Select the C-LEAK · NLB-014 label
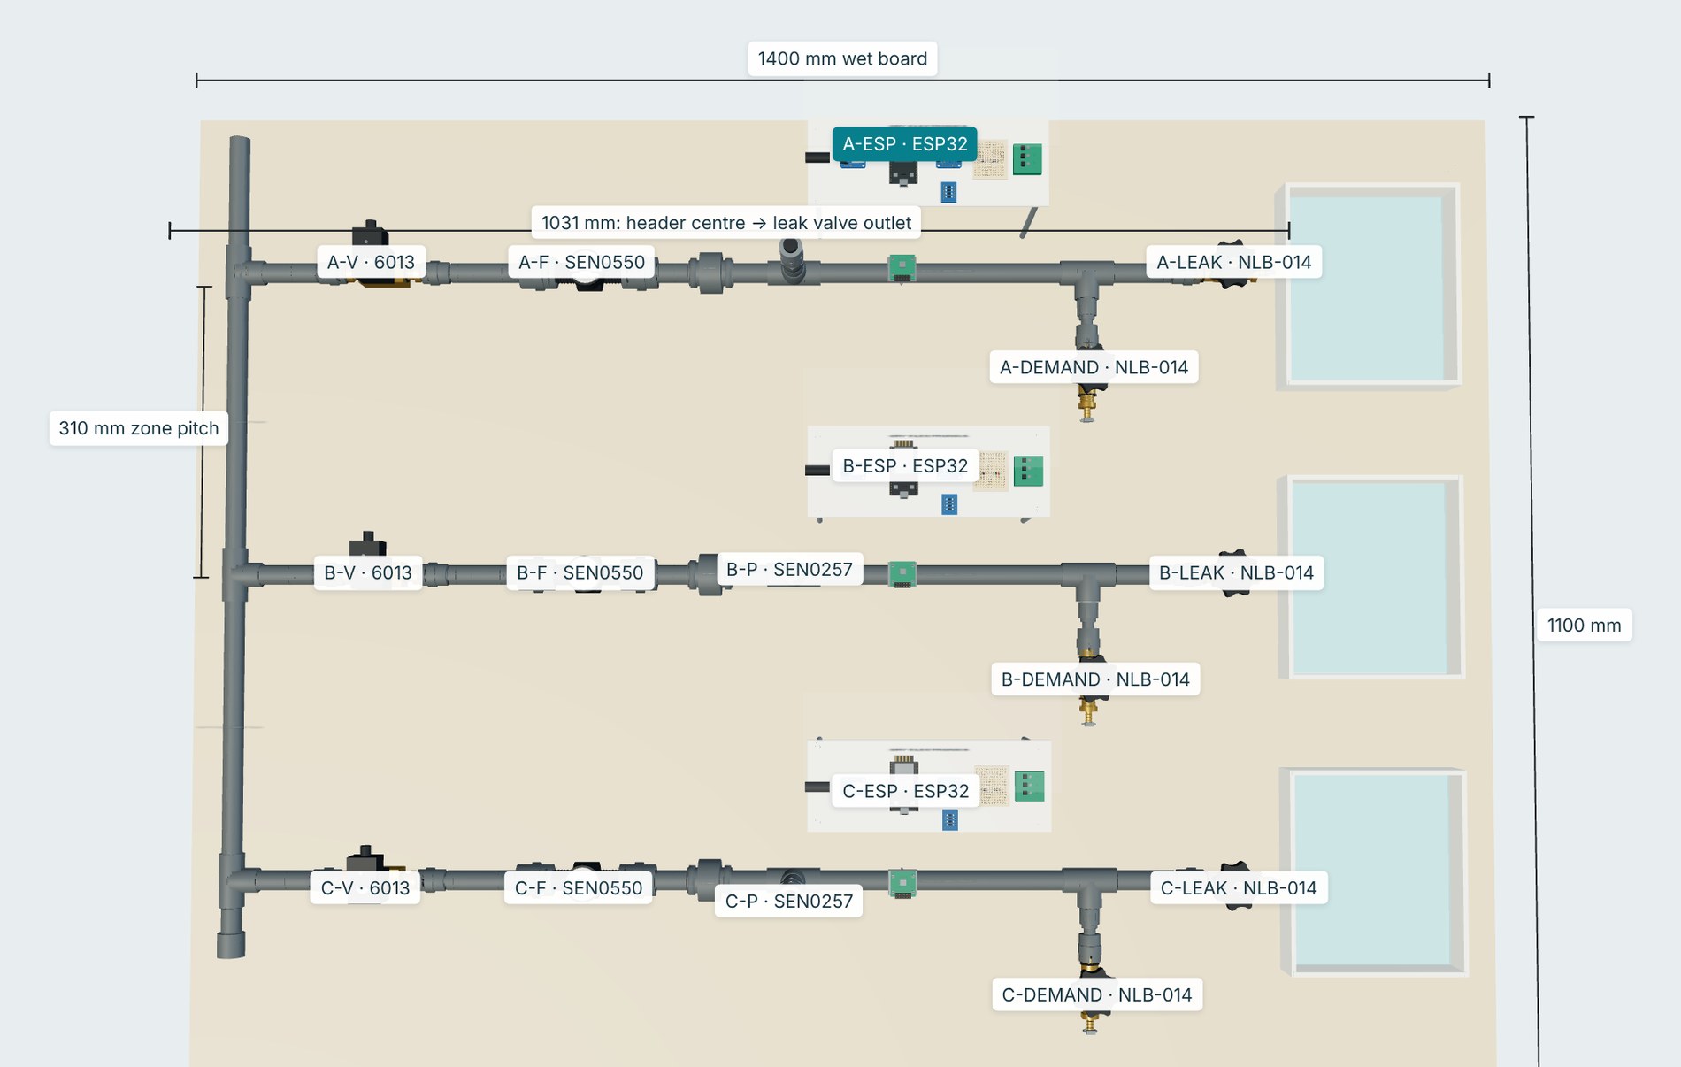 tap(1239, 887)
